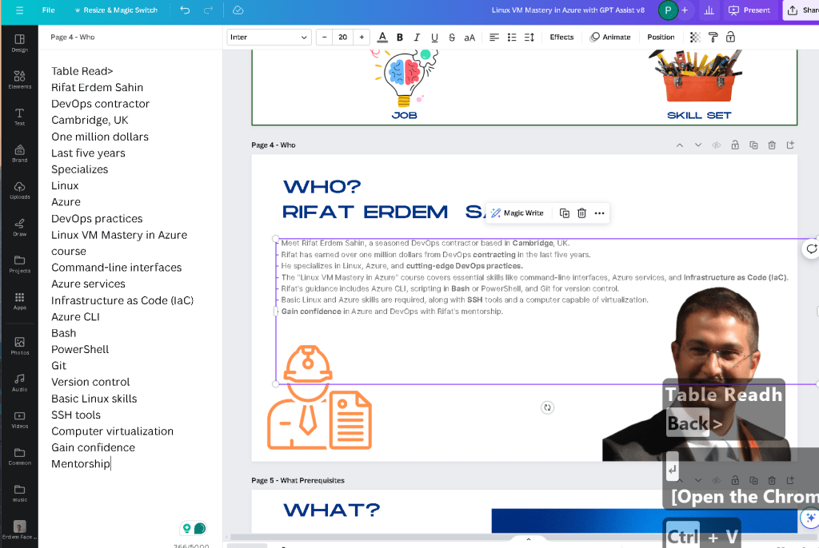Expand the page thumbnails chevron
This screenshot has width=819, height=548.
tap(528, 539)
